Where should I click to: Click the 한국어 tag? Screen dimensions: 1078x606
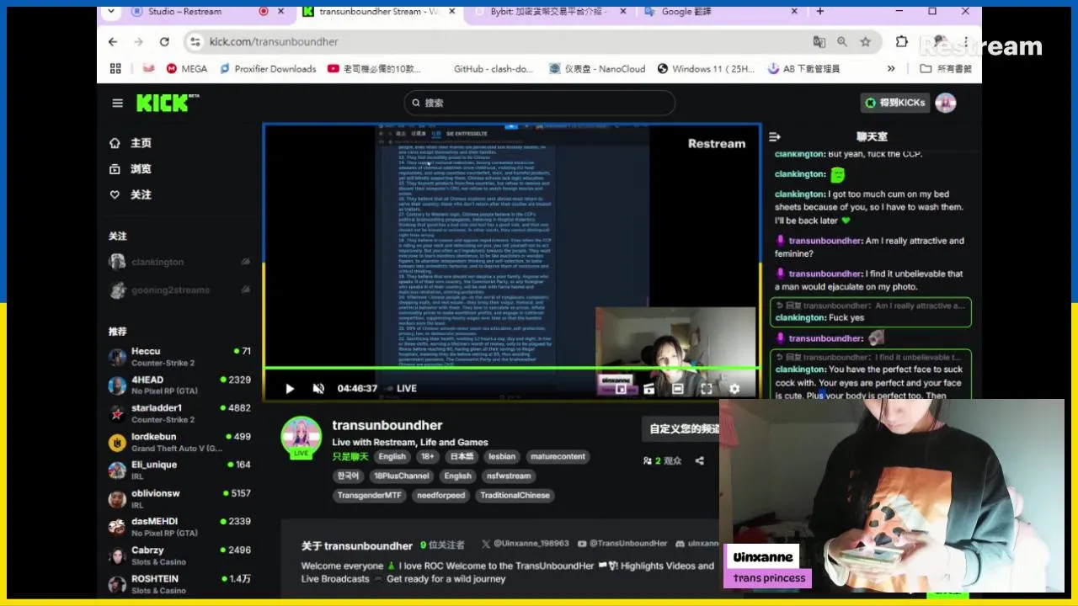tap(348, 476)
